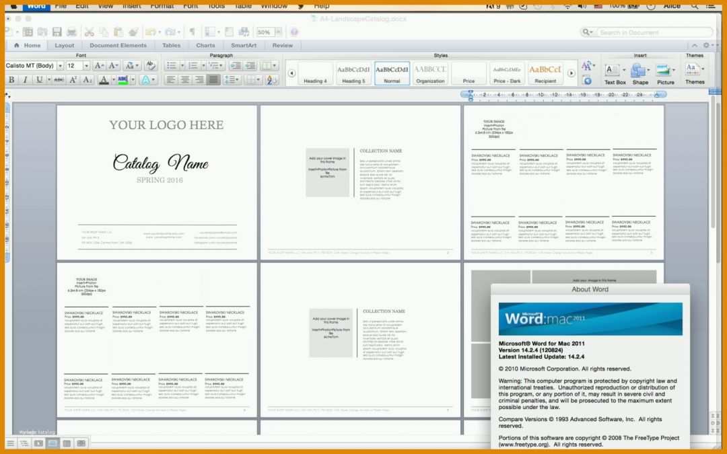Image resolution: width=727 pixels, height=454 pixels.
Task: Open the font size dropdown
Action: point(86,66)
